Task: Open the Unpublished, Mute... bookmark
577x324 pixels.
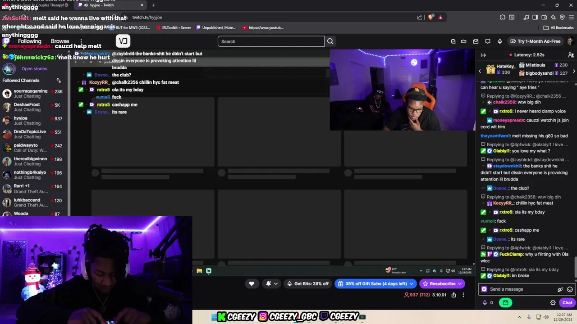Action: click(x=216, y=27)
